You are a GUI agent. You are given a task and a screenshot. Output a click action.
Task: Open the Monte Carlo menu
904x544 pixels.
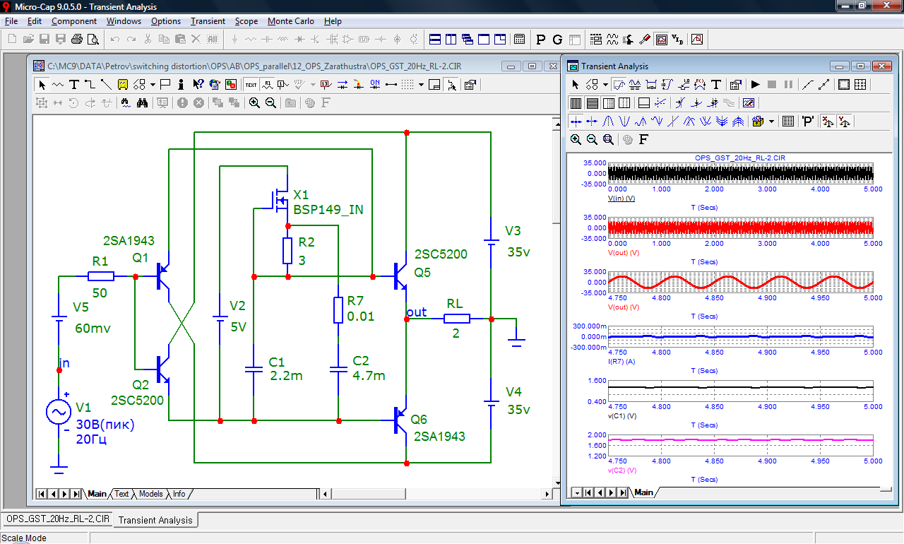[x=291, y=21]
